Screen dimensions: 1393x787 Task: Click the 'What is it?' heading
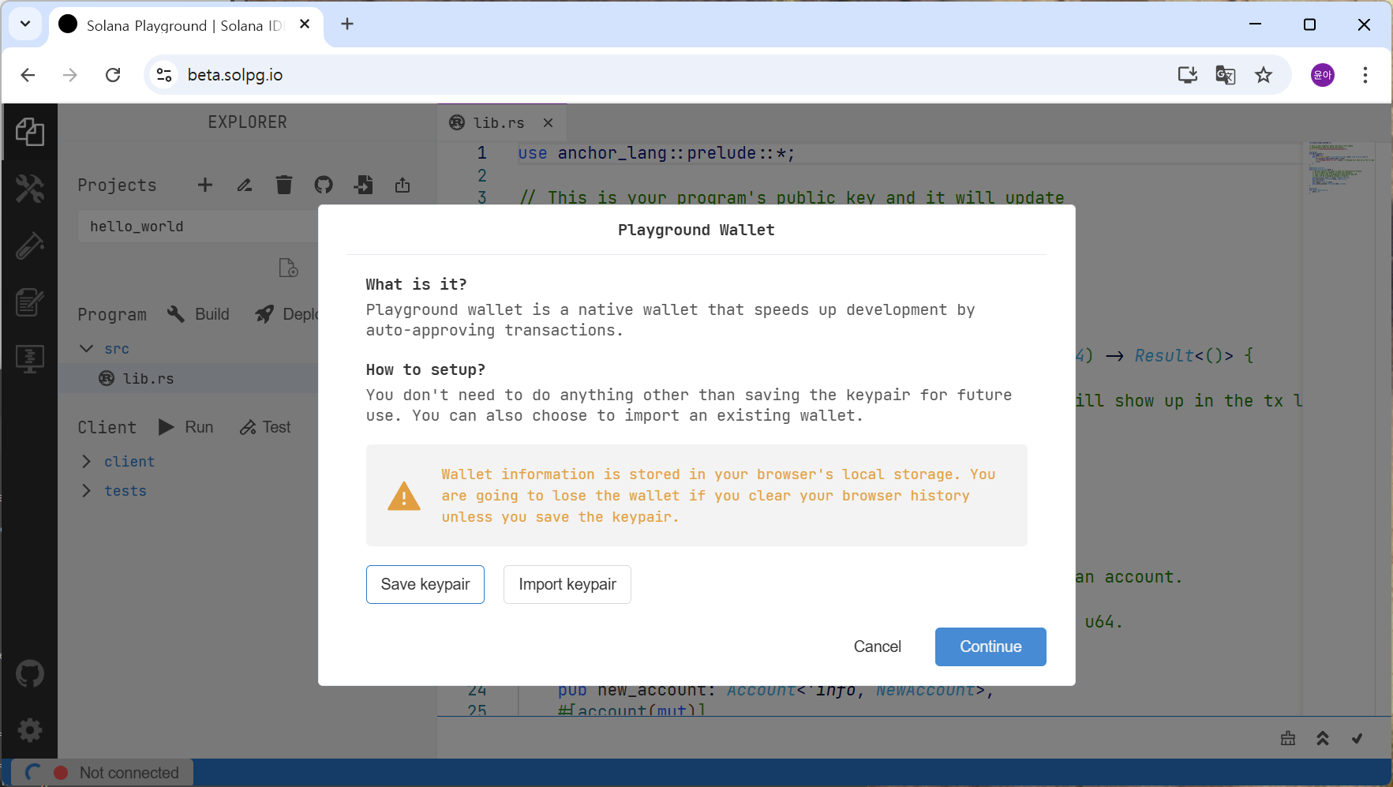click(x=416, y=284)
